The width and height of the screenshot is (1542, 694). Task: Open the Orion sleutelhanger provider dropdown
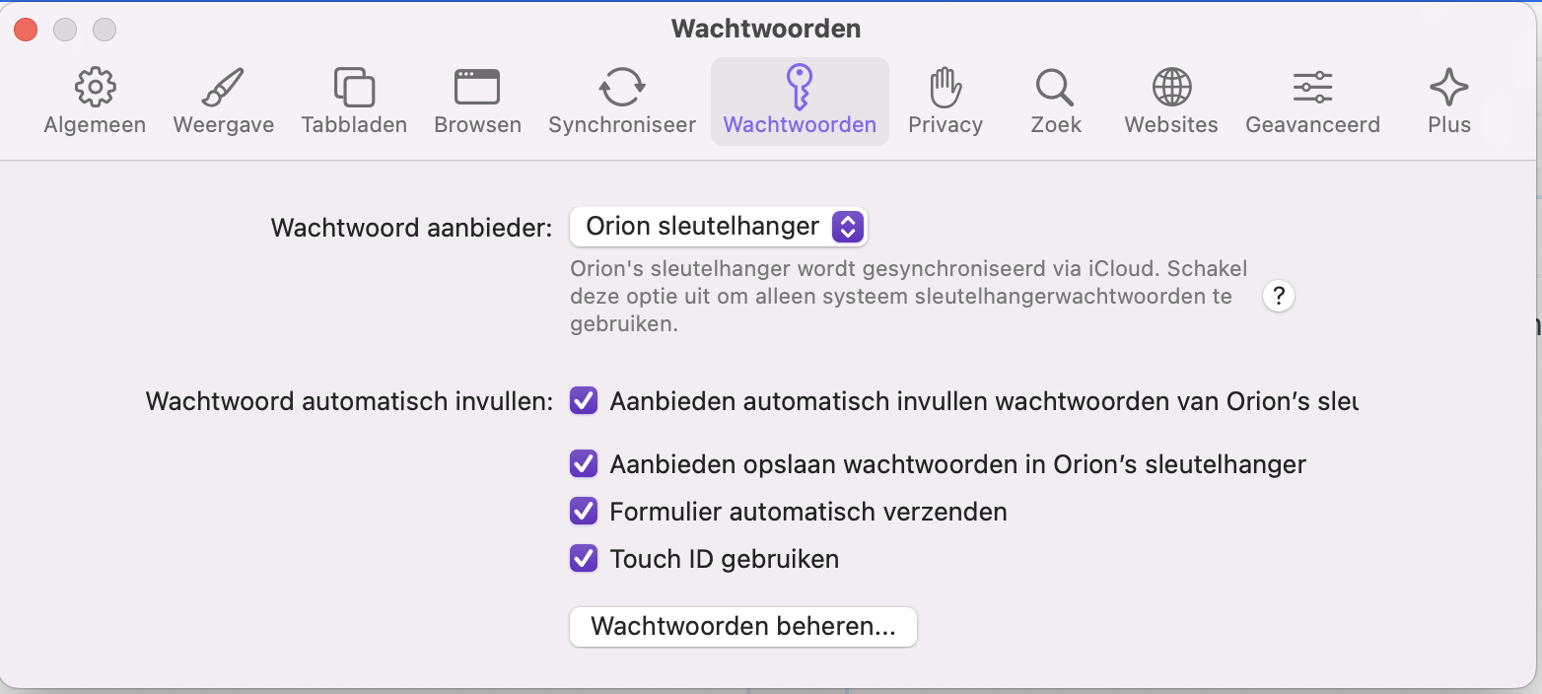pyautogui.click(x=718, y=227)
